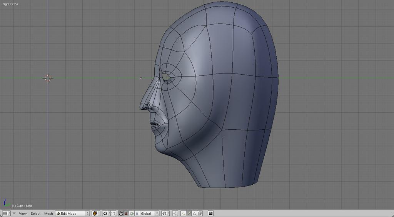The image size is (394, 217).
Task: Click the object center dot
Action: [x=141, y=78]
